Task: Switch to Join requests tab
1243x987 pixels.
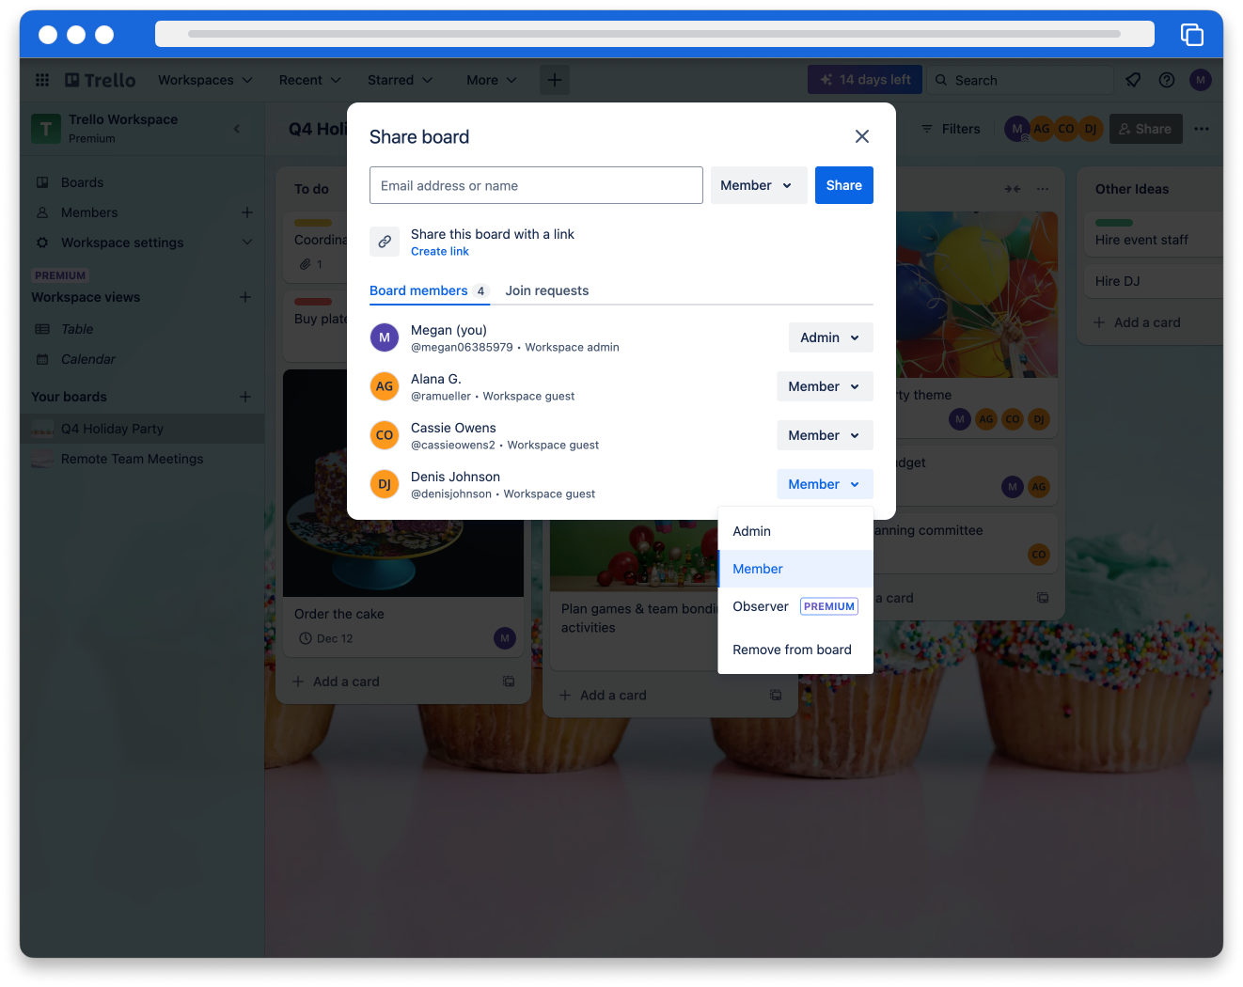Action: (x=547, y=290)
